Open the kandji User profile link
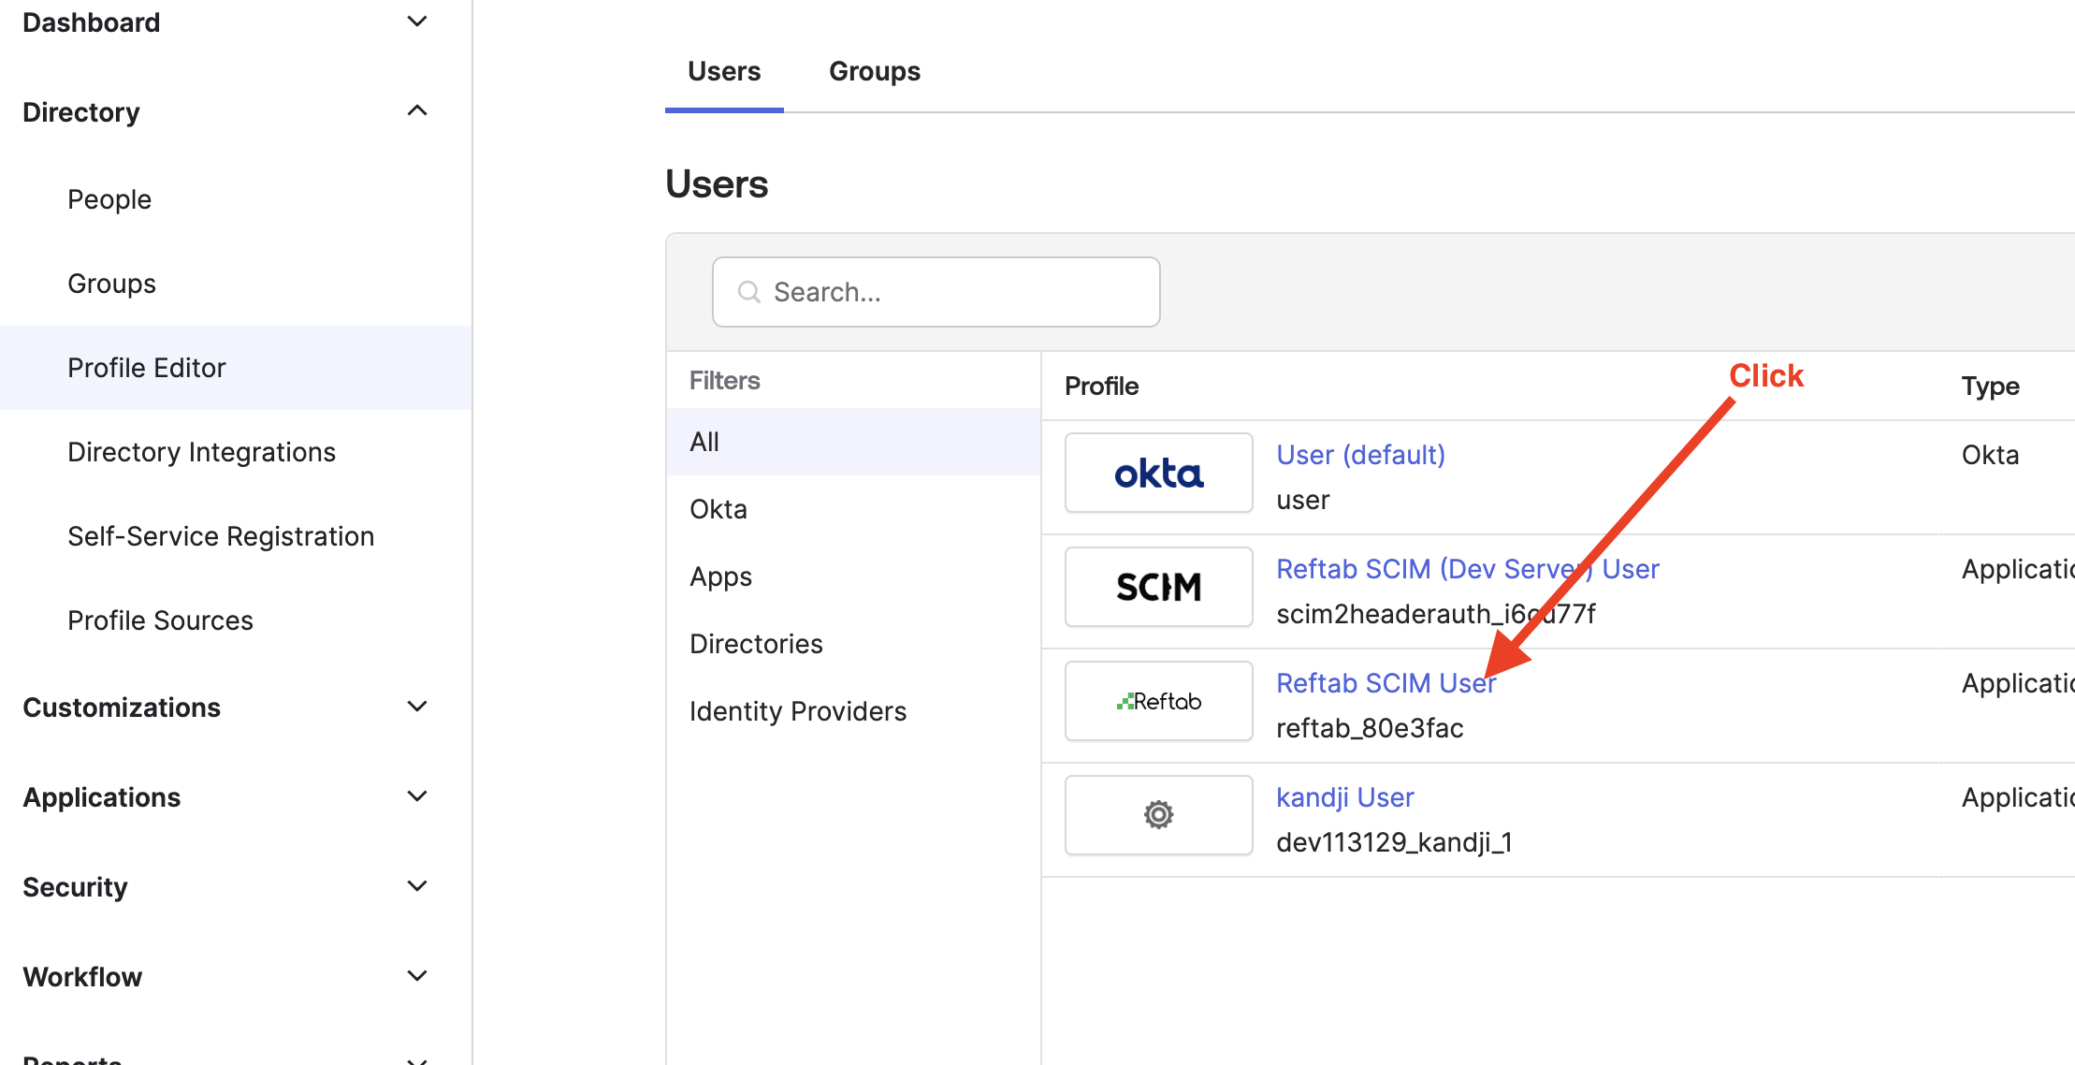Viewport: 2075px width, 1065px height. click(x=1345, y=797)
